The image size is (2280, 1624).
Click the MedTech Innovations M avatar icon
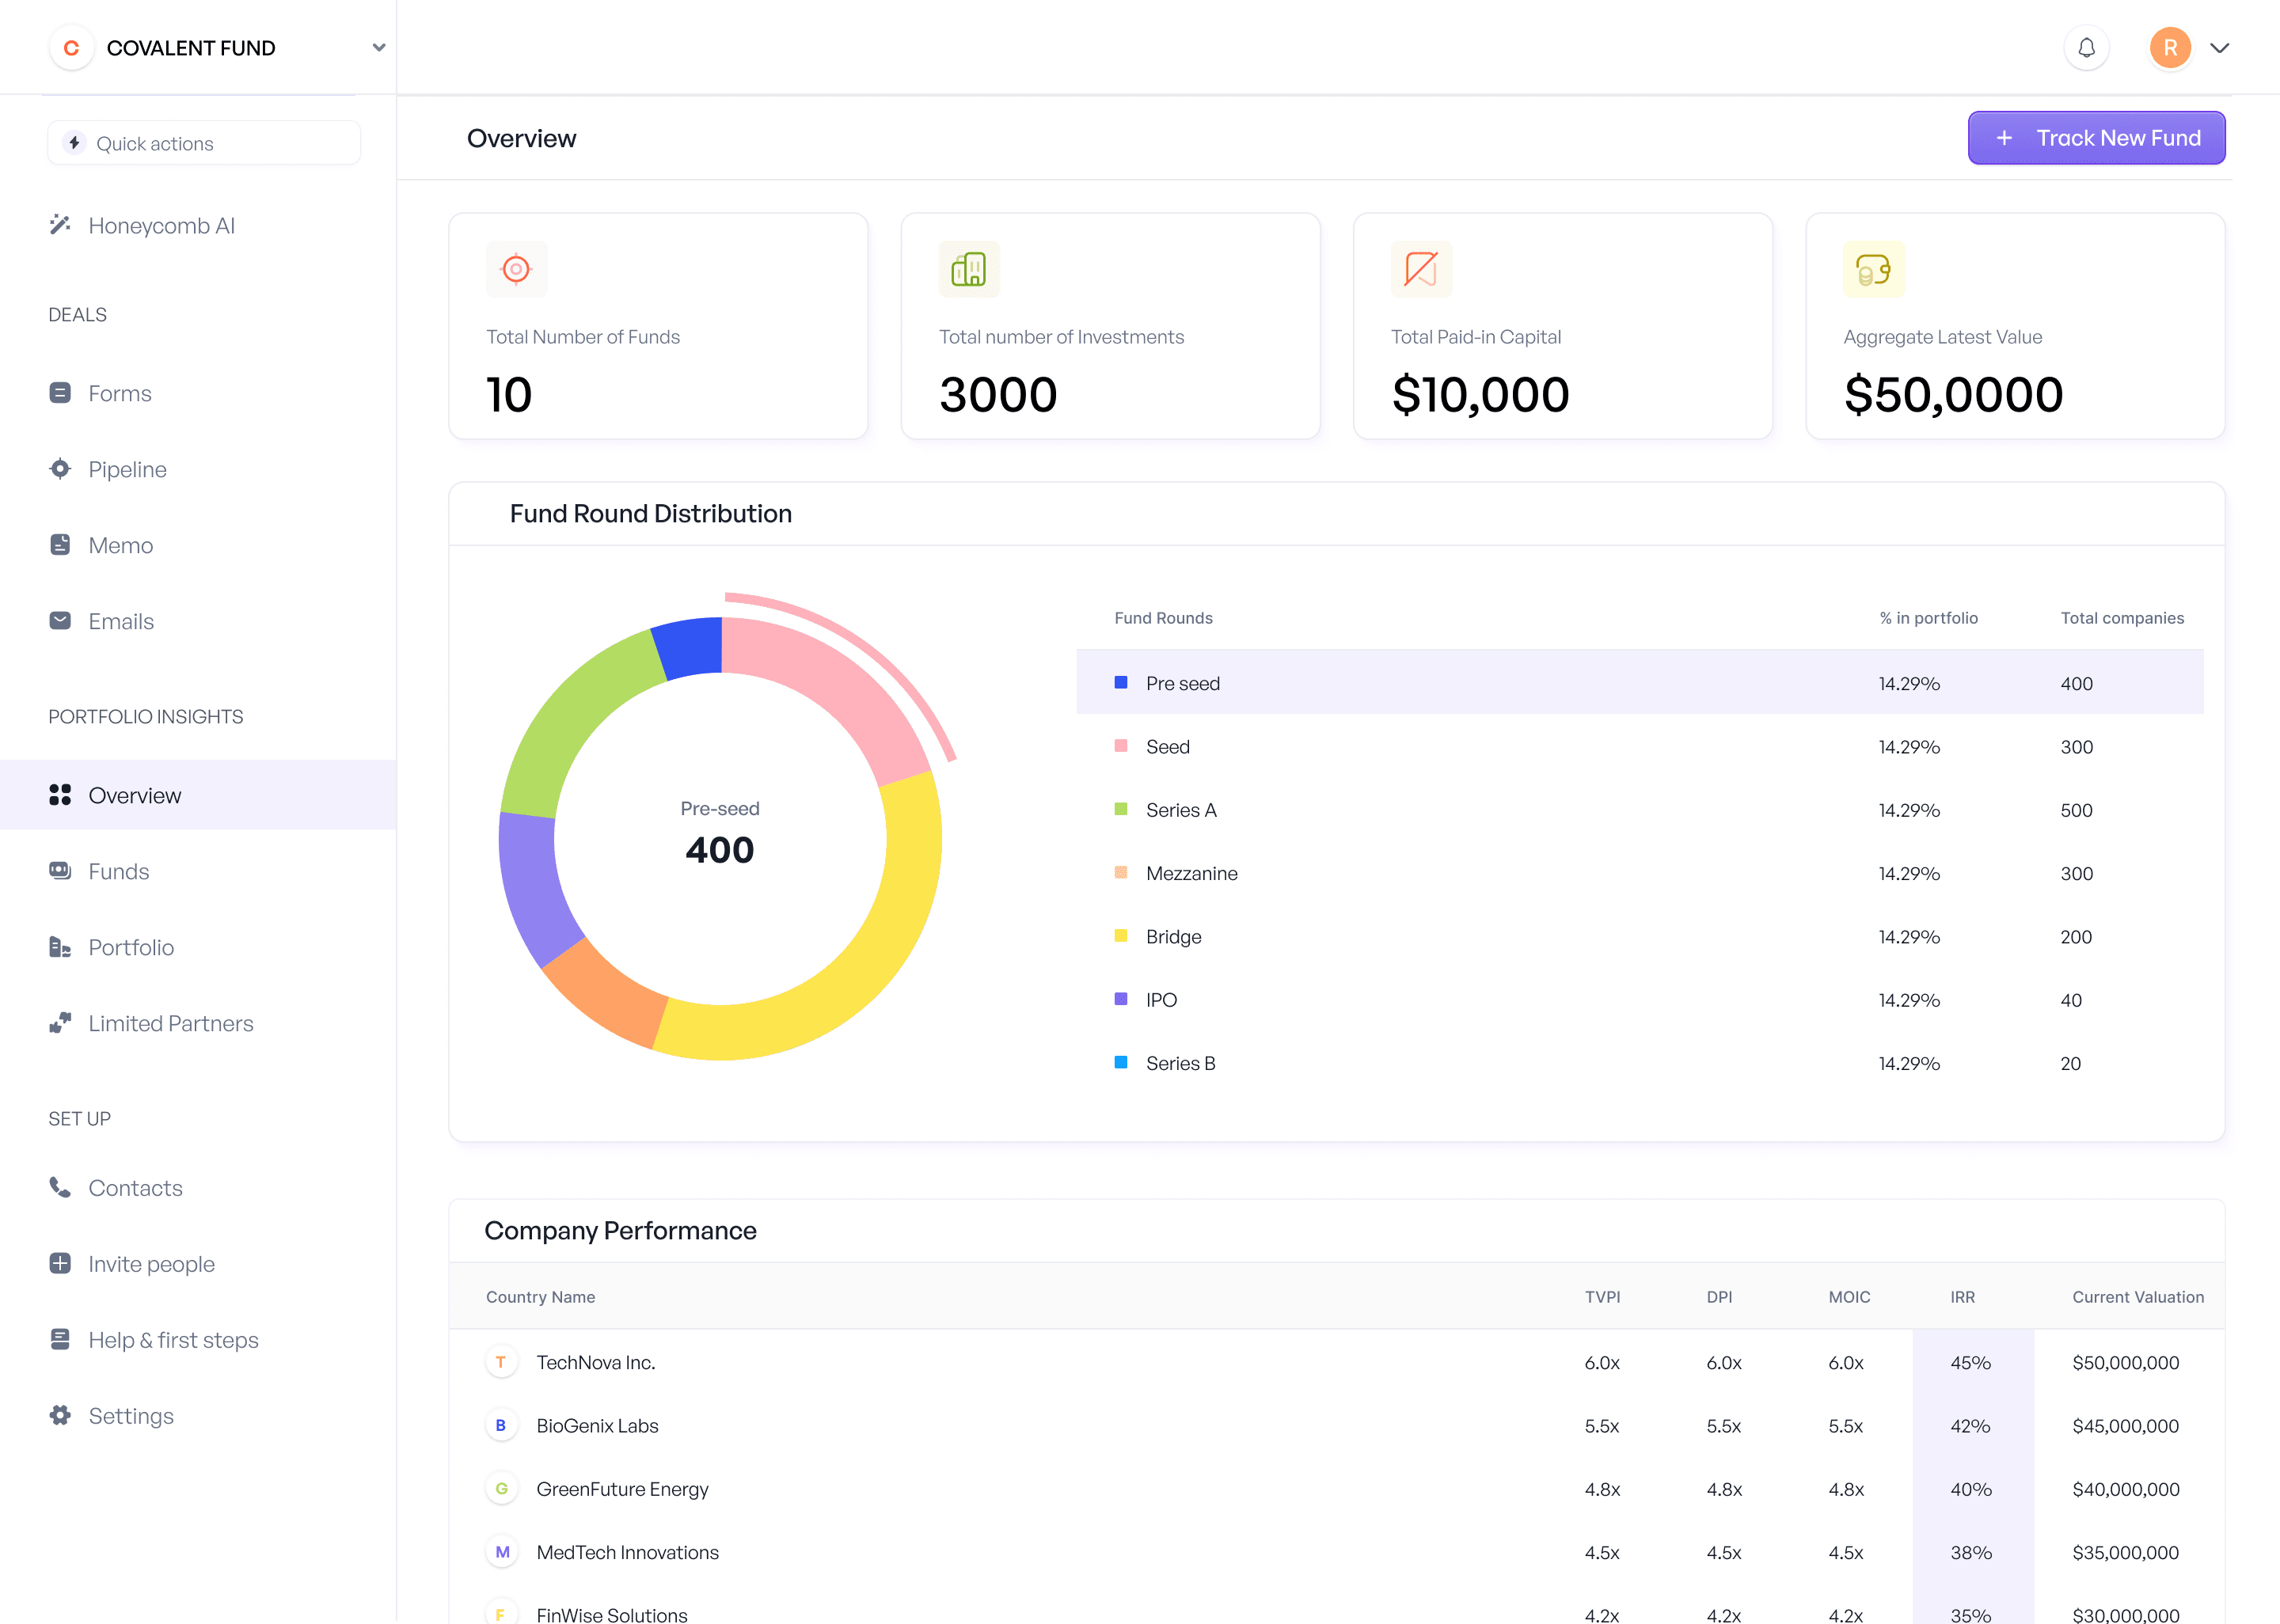501,1552
